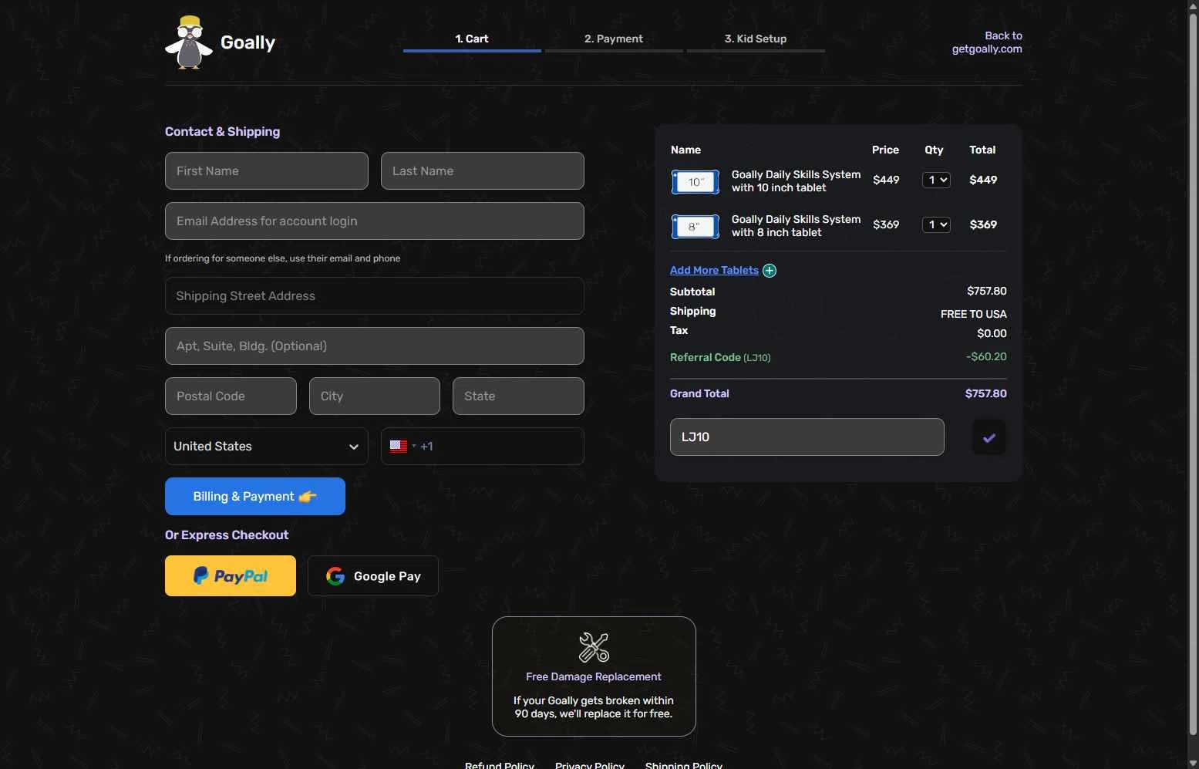
Task: Go to the 1. Cart step
Action: pos(472,39)
